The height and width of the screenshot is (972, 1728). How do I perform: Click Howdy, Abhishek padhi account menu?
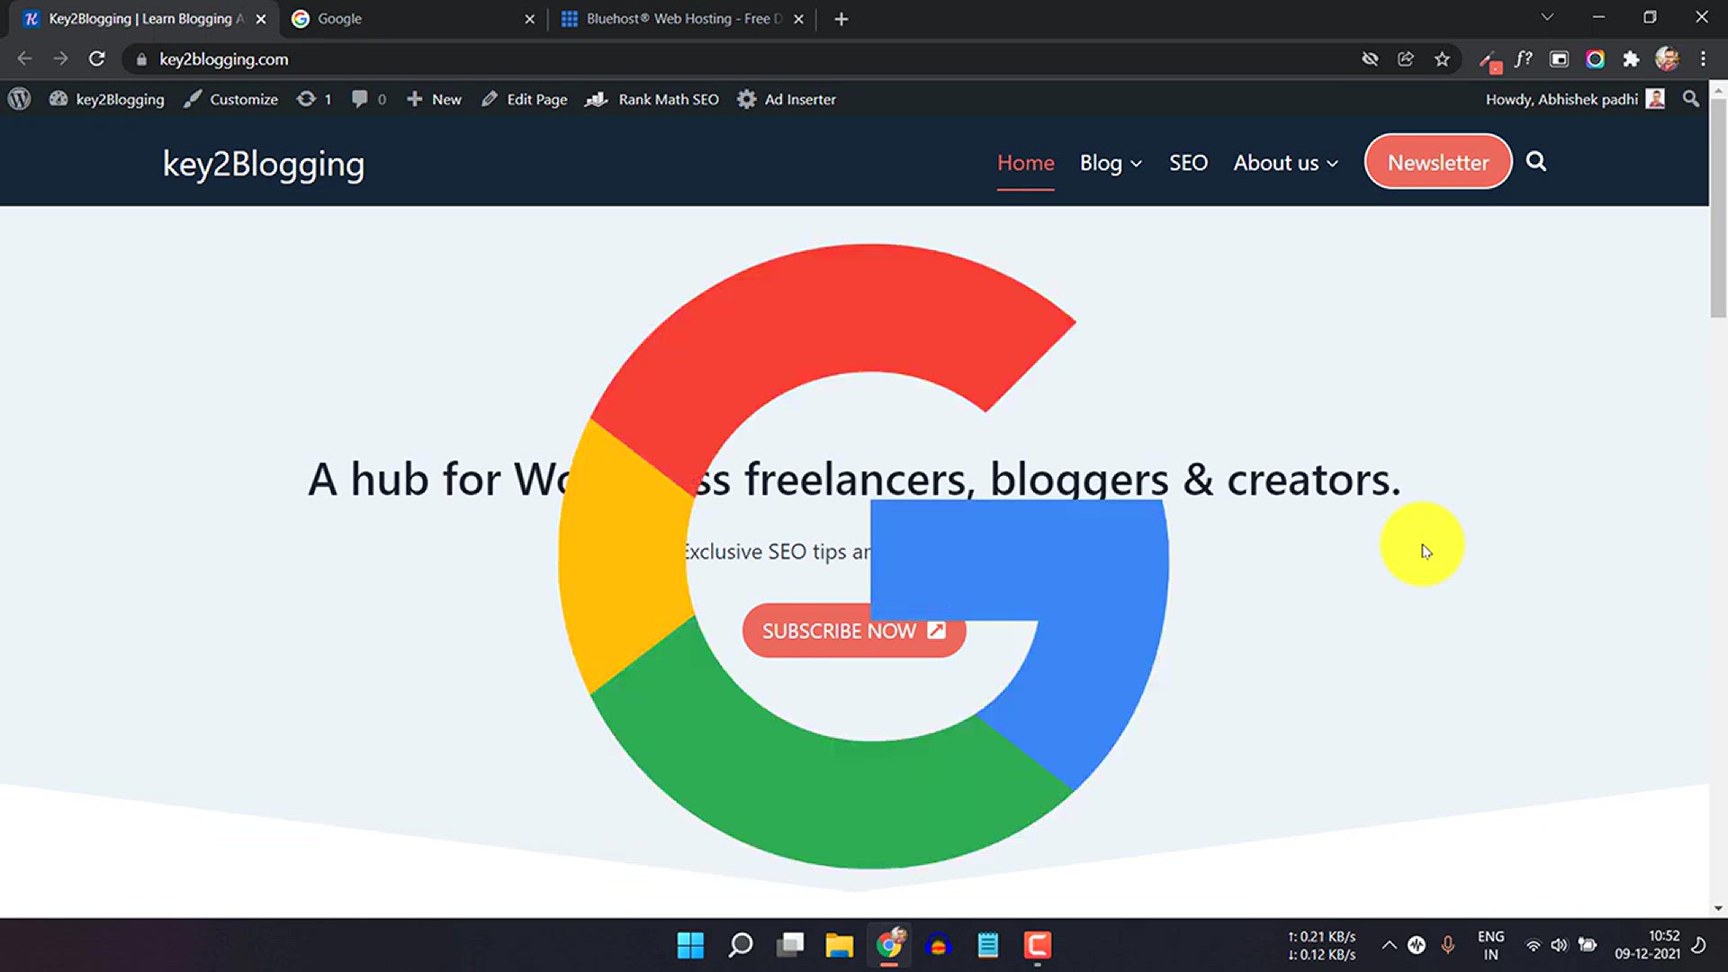click(1575, 99)
